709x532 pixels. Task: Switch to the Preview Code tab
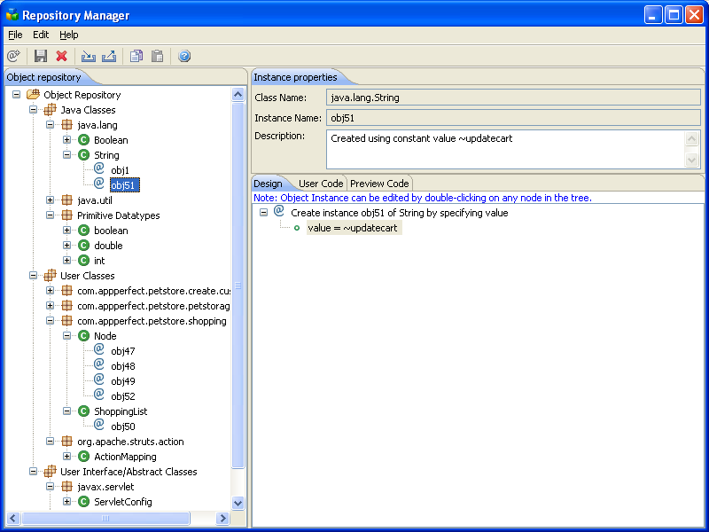coord(379,184)
